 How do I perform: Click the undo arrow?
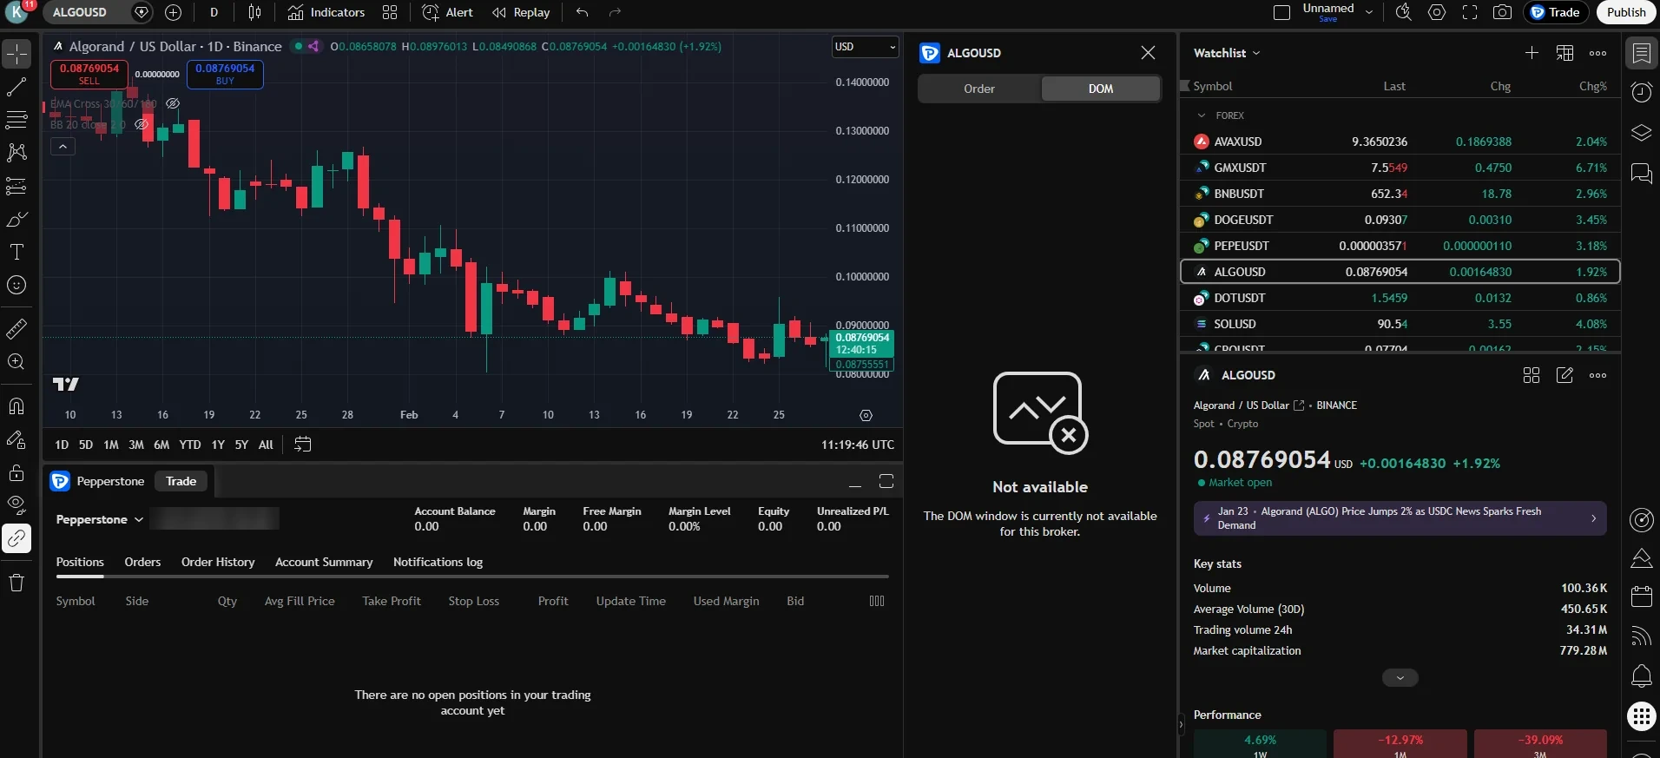click(582, 12)
